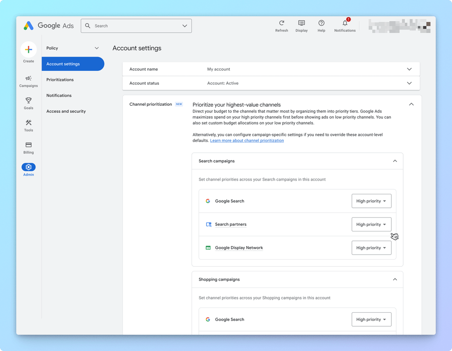Click the Google Ads logo
The width and height of the screenshot is (452, 351).
pos(48,26)
